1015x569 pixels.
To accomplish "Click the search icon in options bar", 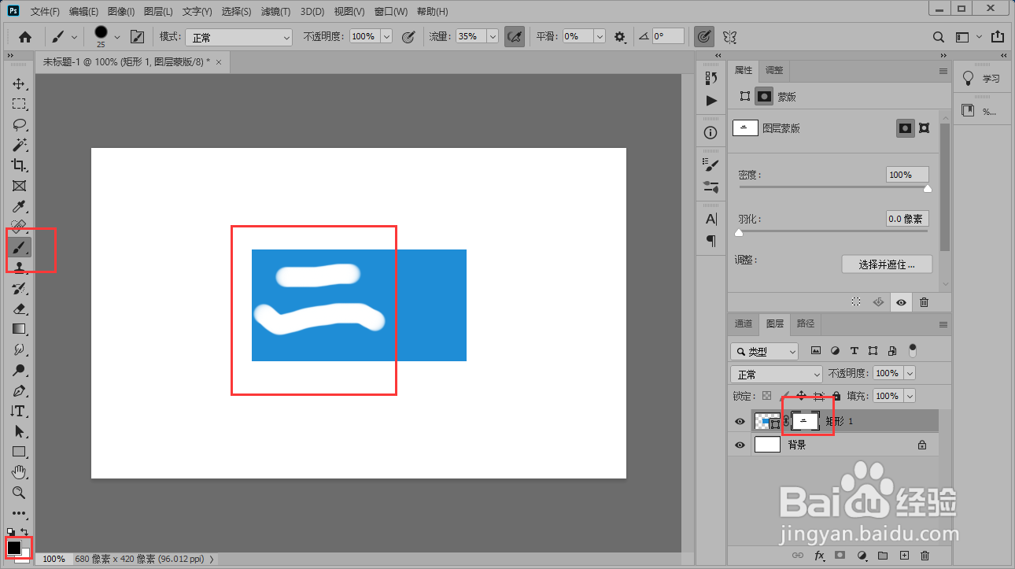I will pos(938,36).
